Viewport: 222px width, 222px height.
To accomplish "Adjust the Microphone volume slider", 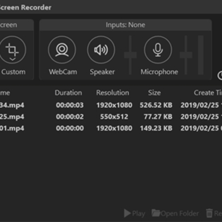I will pyautogui.click(x=186, y=55).
